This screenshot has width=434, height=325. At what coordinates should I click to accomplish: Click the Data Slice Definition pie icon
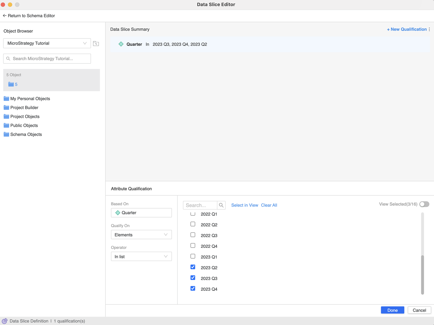coord(4,321)
